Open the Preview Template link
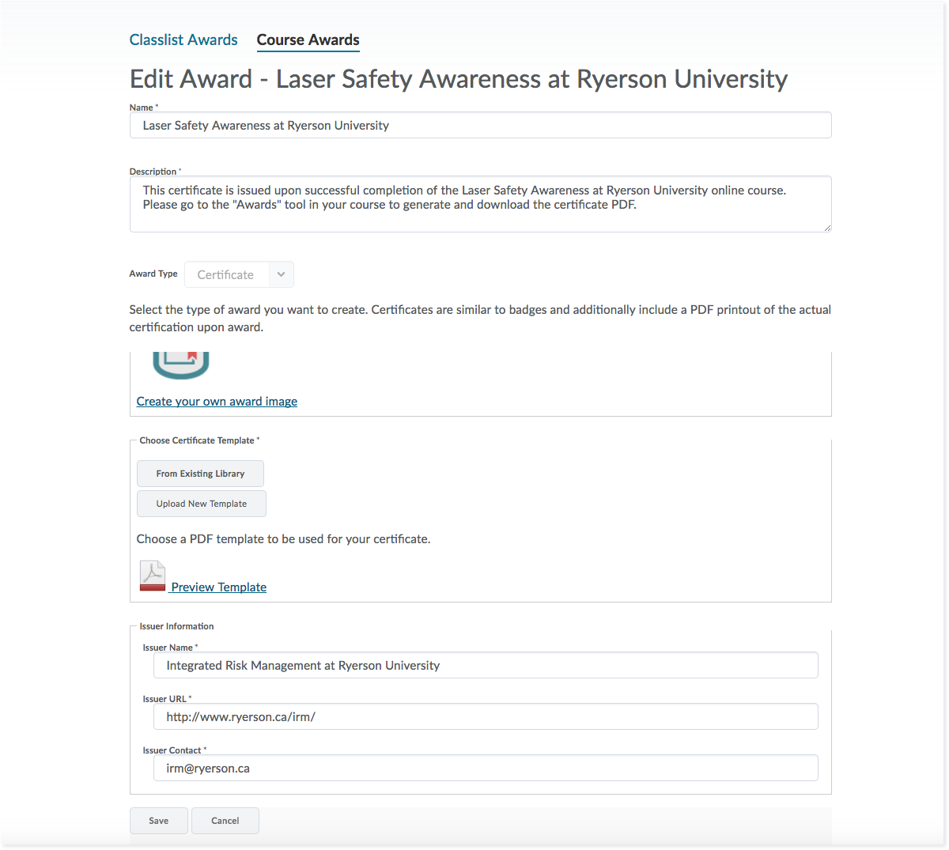 click(218, 587)
